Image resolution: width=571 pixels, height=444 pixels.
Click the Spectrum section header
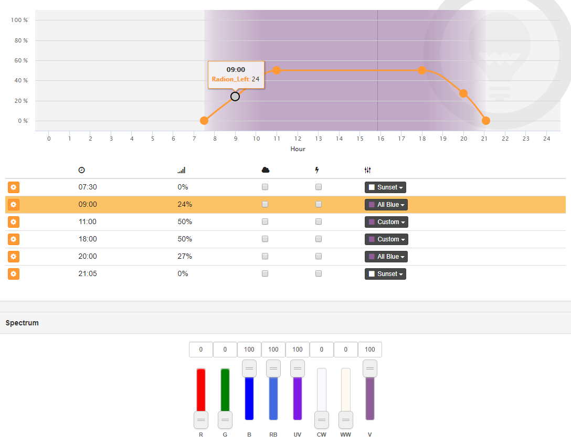22,323
